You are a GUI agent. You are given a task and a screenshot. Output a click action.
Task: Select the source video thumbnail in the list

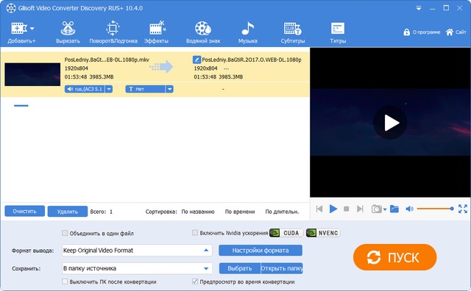click(32, 74)
